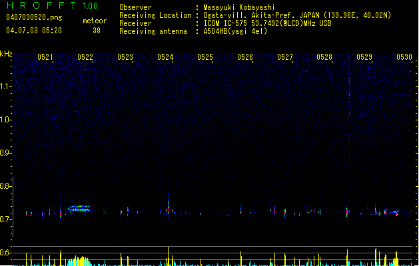Click the 0.8 kHz axis label

[6, 186]
